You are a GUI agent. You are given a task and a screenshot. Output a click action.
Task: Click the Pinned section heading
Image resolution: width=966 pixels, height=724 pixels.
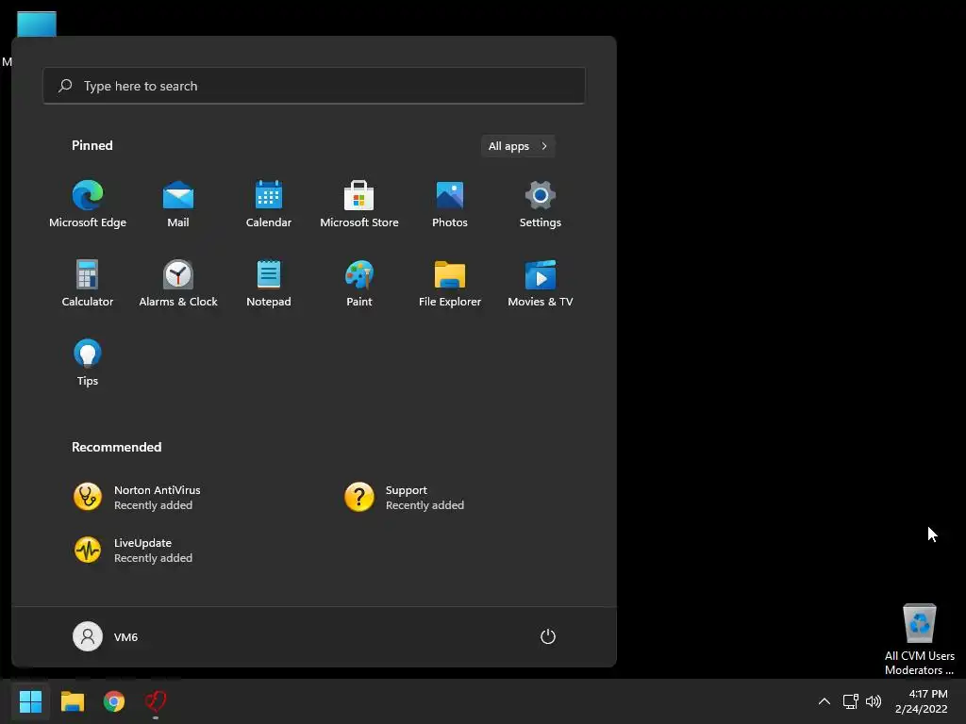(92, 145)
